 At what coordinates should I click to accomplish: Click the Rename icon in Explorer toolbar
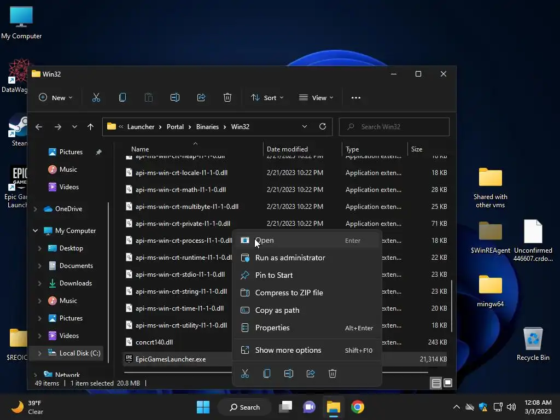174,97
